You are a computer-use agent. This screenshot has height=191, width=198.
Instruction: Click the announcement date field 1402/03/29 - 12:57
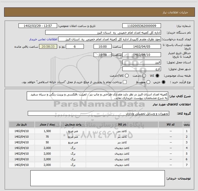coord(38,26)
